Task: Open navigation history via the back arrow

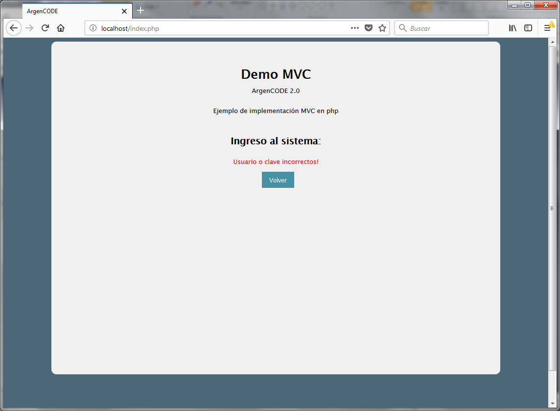Action: tap(13, 28)
